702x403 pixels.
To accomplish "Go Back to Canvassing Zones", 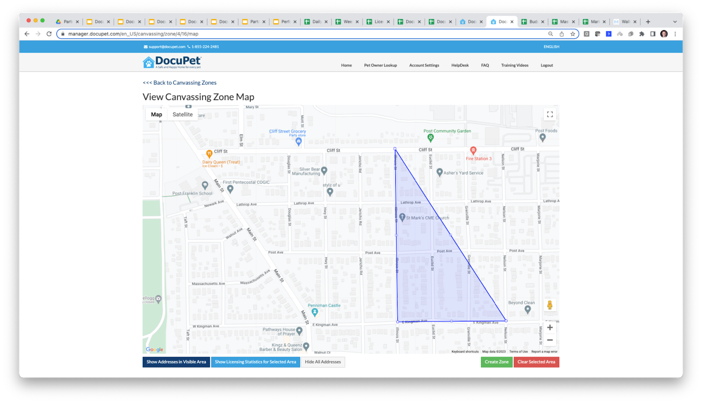I will [179, 82].
